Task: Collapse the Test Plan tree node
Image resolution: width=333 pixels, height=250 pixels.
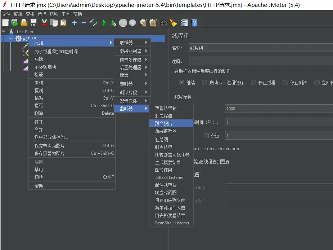Action: point(4,31)
